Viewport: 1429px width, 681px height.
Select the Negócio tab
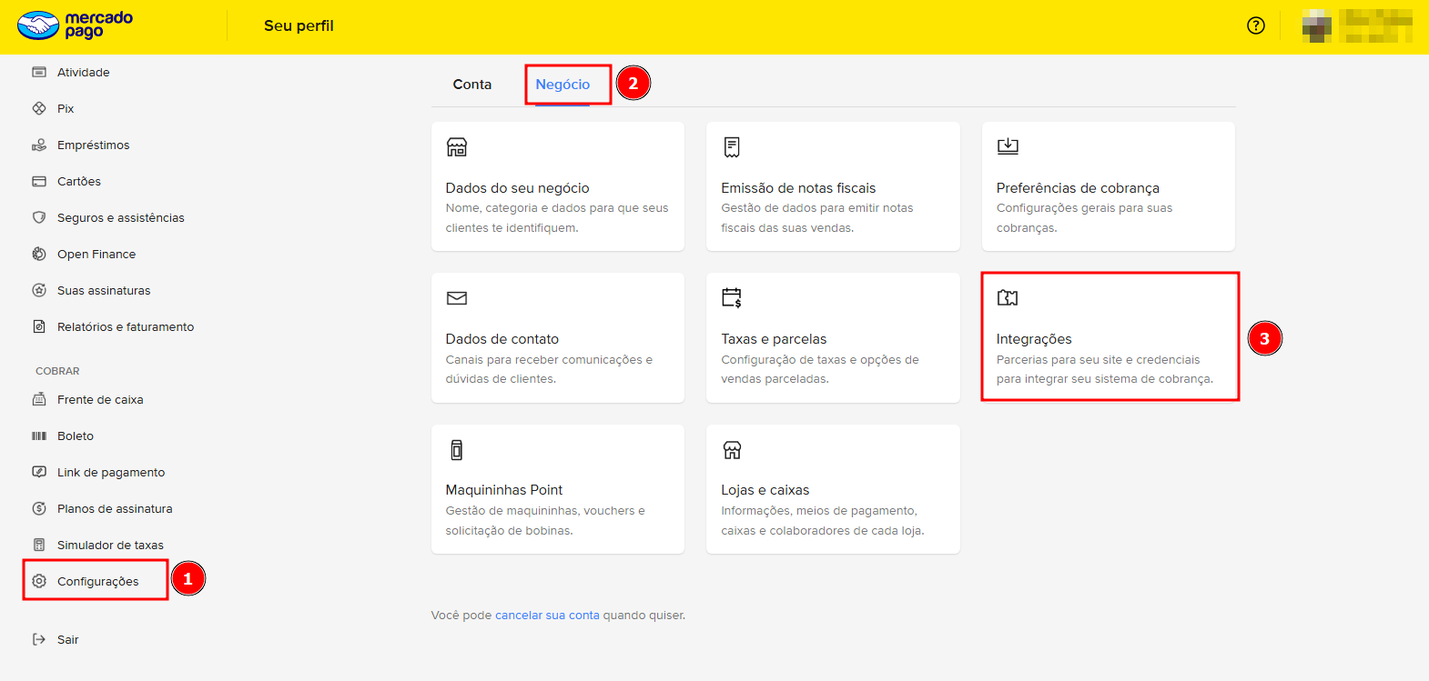(562, 85)
